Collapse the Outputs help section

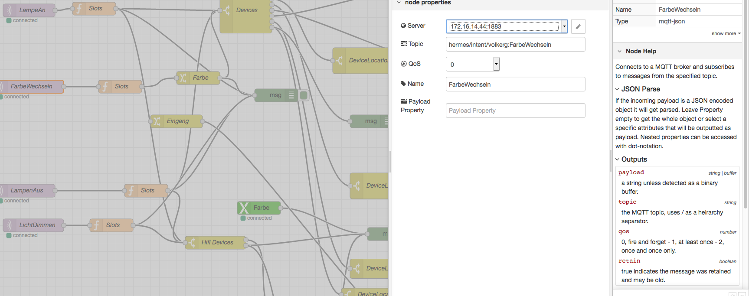617,159
